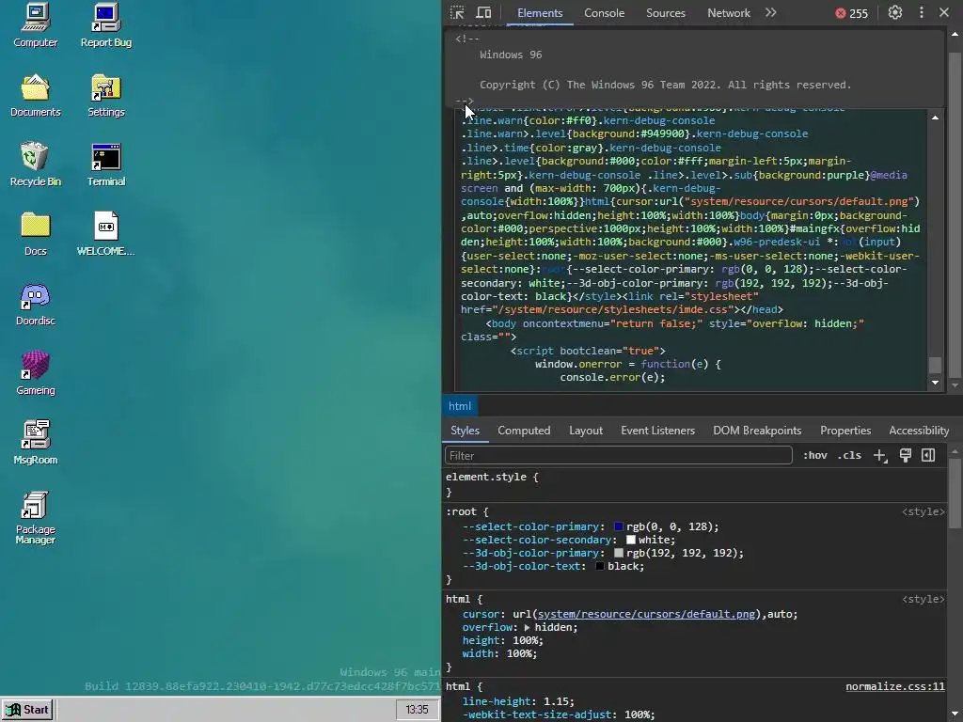Viewport: 963px width, 722px height.
Task: Click the html breadcrumb element
Action: [460, 406]
